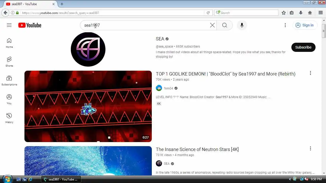Open Shorts from the sidebar
Viewport: 326px width, 183px height.
[x=9, y=62]
